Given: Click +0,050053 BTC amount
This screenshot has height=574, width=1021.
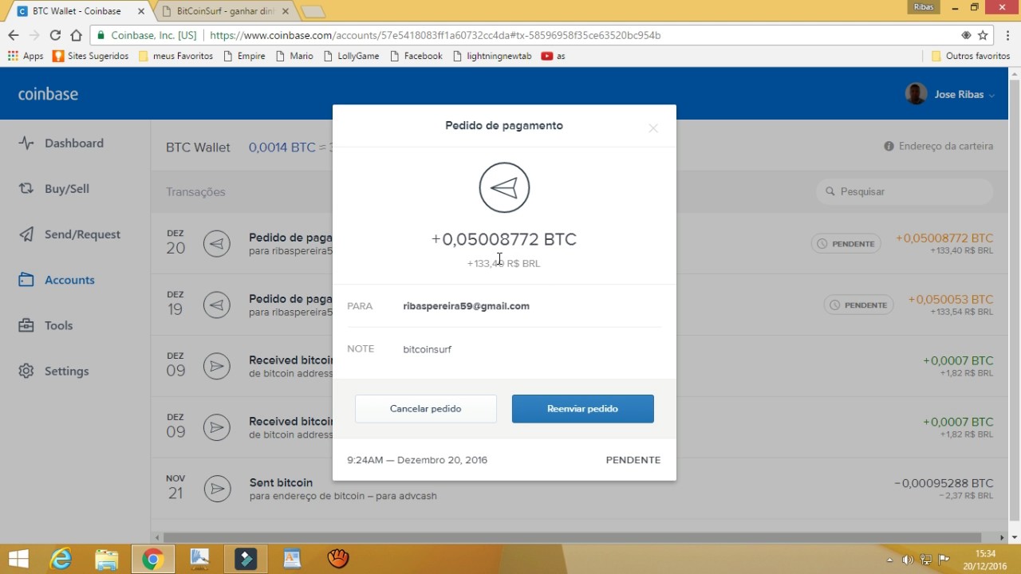Looking at the screenshot, I should point(951,300).
